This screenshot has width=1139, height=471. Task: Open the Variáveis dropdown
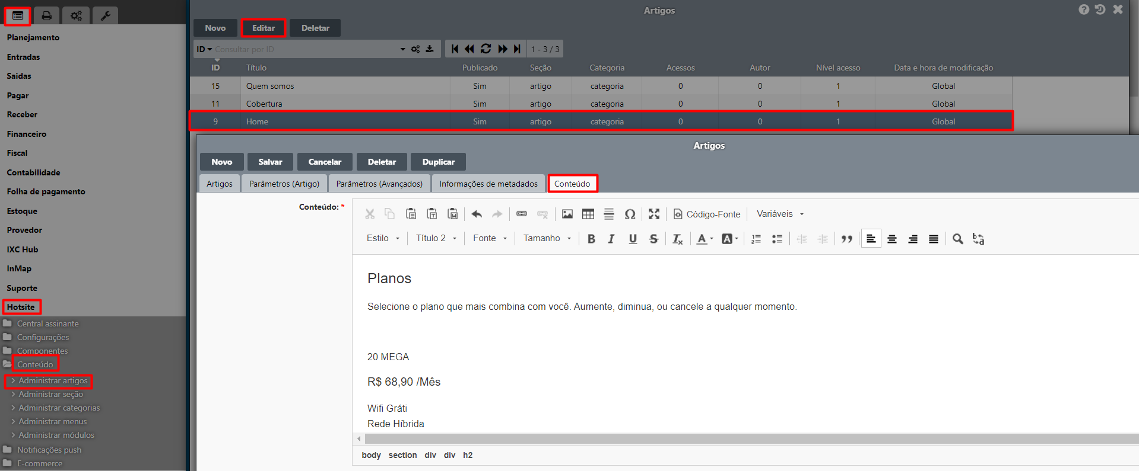point(781,214)
